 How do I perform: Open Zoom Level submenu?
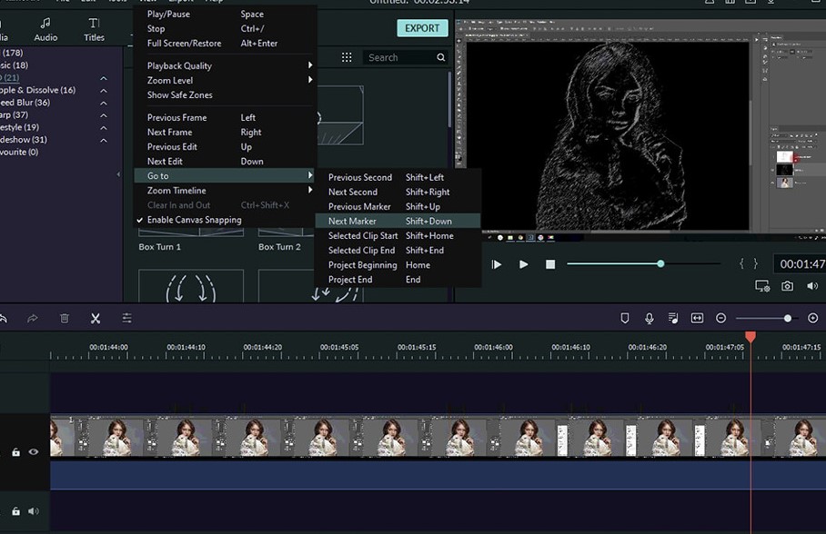coord(225,81)
